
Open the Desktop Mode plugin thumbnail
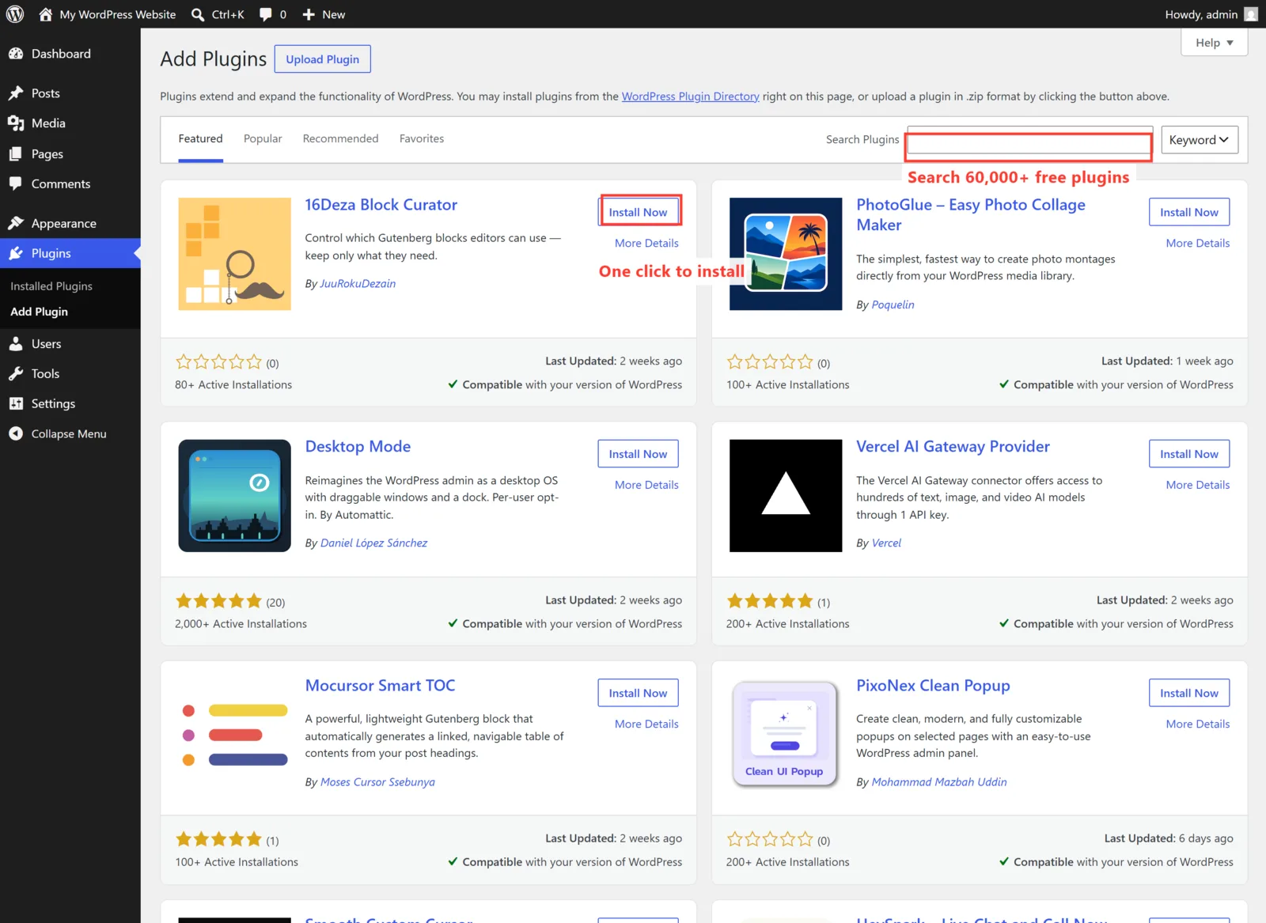[x=234, y=496]
